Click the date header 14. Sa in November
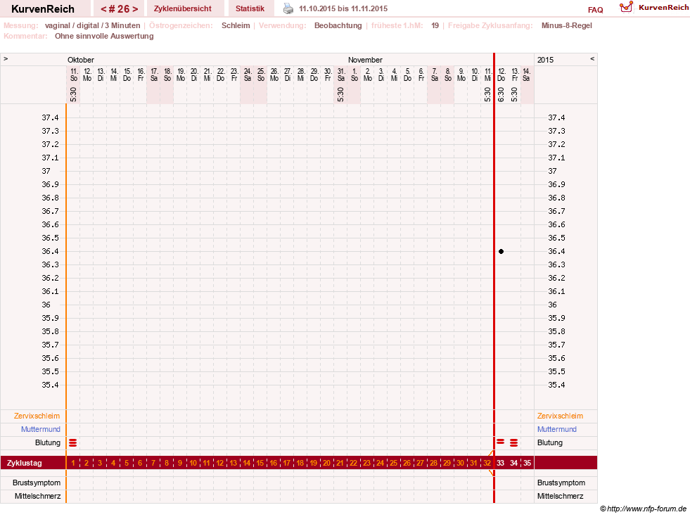 (x=527, y=75)
